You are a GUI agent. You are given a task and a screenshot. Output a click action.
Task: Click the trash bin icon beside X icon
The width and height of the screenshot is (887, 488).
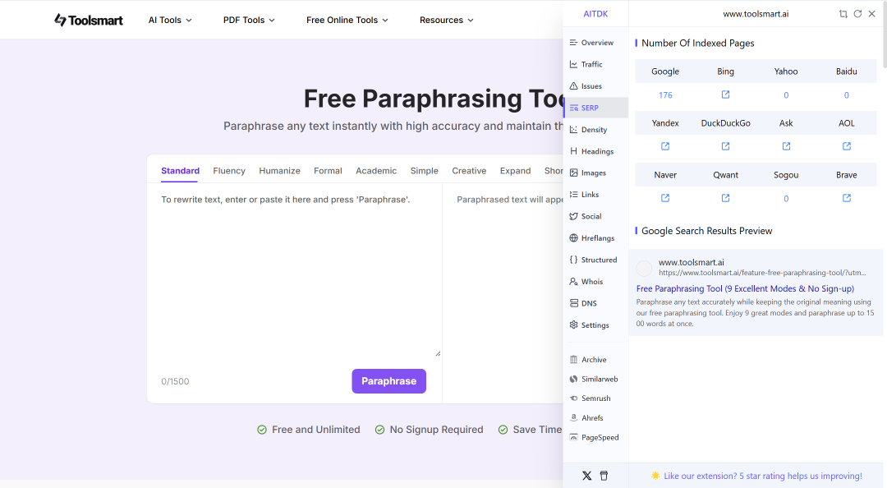604,476
